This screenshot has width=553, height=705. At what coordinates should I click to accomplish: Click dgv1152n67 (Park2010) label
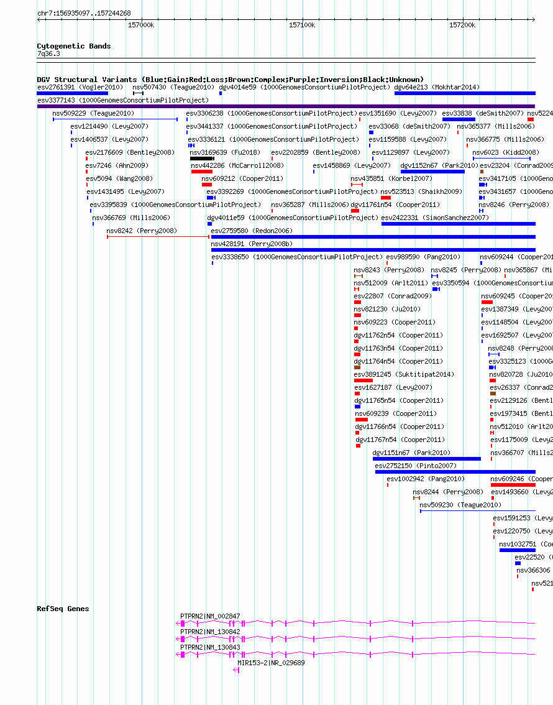coord(440,165)
